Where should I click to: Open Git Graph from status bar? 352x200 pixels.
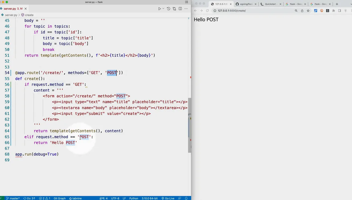coord(59,198)
